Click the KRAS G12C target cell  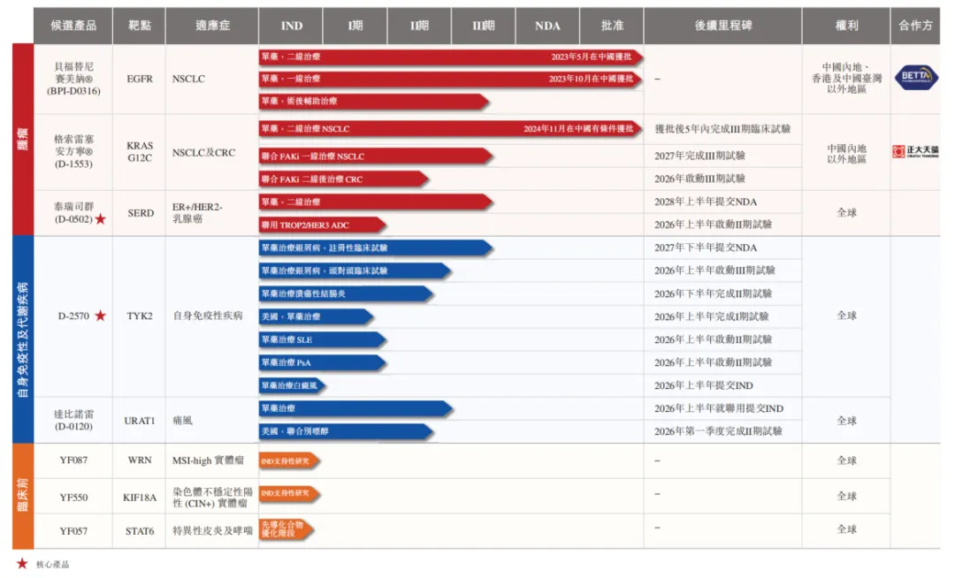[140, 152]
